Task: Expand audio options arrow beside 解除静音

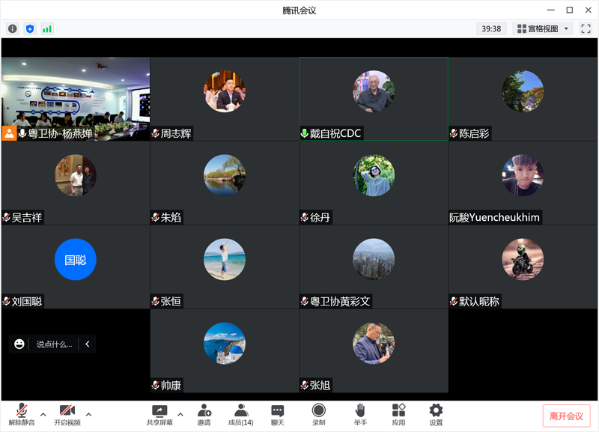Action: (x=43, y=415)
